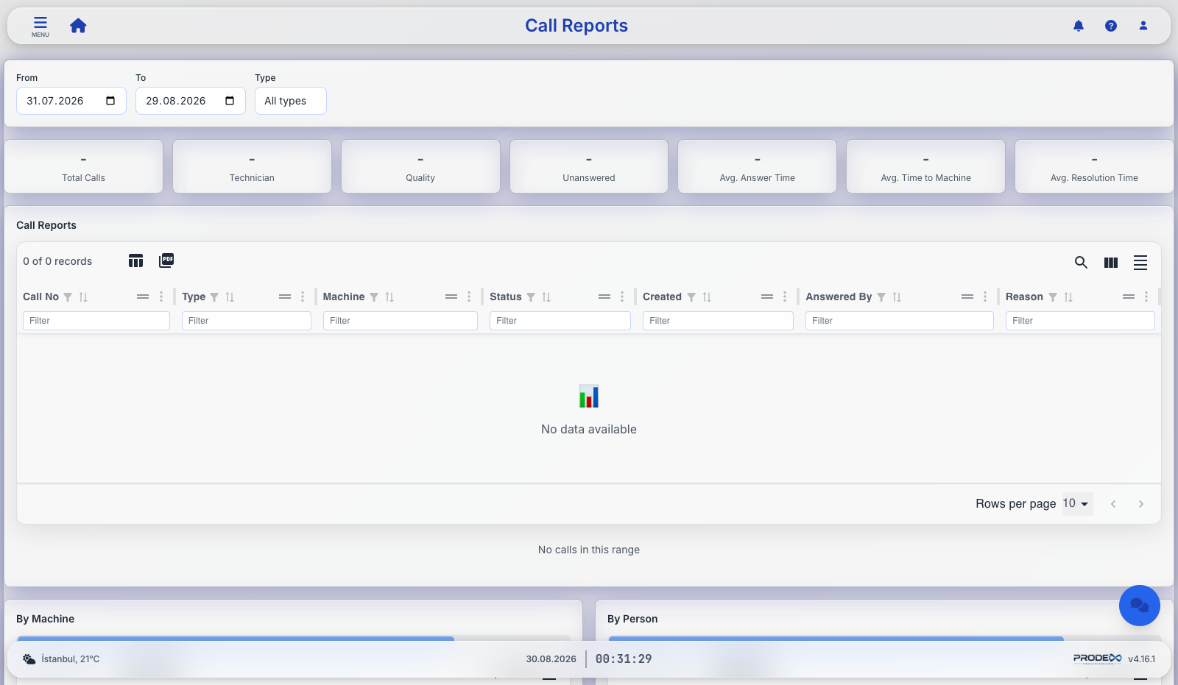Open Machine column three-dot menu
The width and height of the screenshot is (1178, 685).
point(469,297)
